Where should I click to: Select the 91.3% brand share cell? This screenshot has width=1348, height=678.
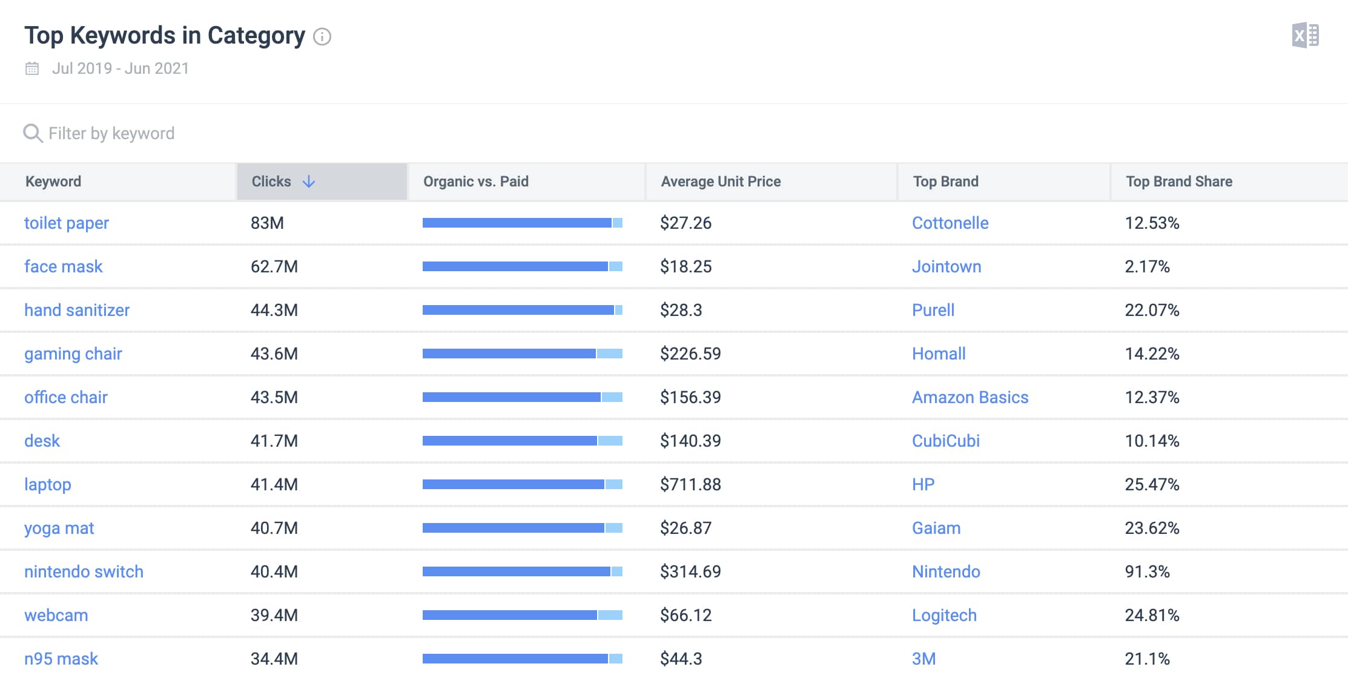1148,571
